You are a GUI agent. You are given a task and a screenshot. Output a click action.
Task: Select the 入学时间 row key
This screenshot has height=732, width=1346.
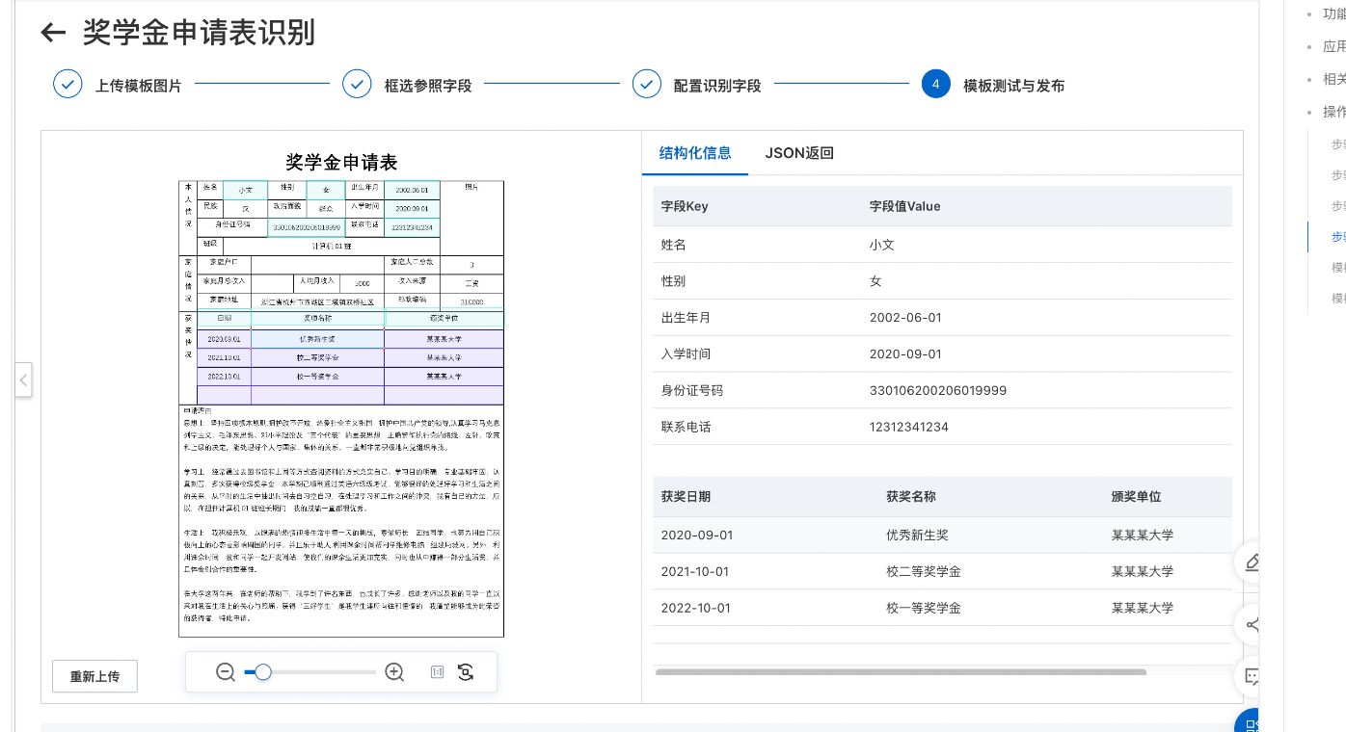[x=686, y=353]
